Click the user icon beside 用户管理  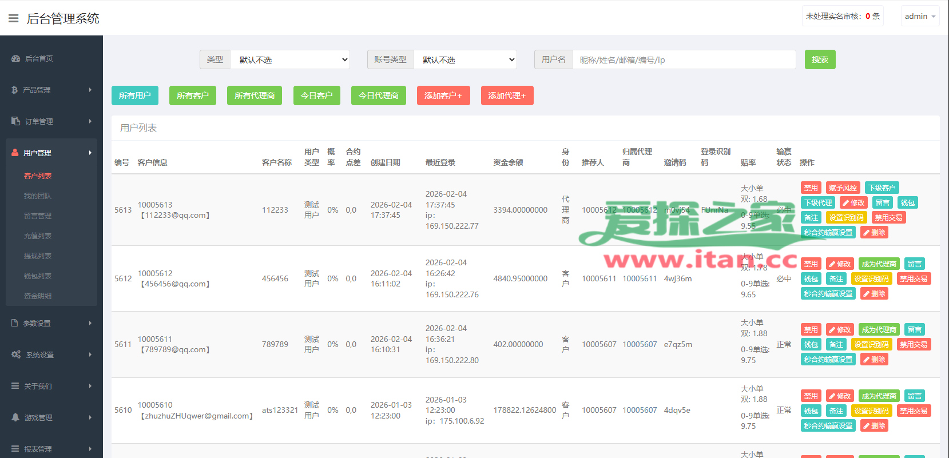click(x=15, y=153)
